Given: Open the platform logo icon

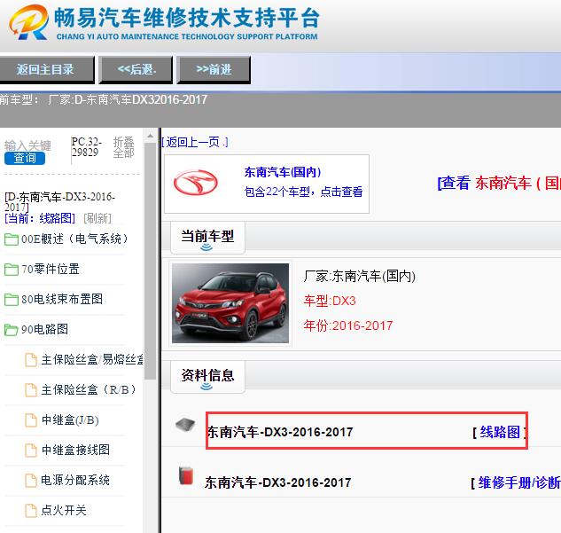Looking at the screenshot, I should coord(28,22).
